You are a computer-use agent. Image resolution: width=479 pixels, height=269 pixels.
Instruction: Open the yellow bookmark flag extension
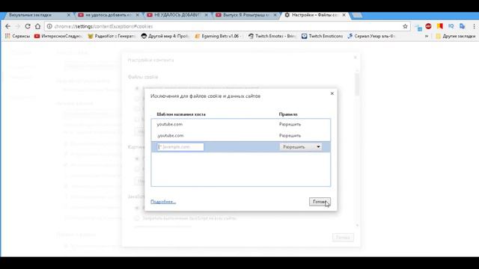coord(440,26)
